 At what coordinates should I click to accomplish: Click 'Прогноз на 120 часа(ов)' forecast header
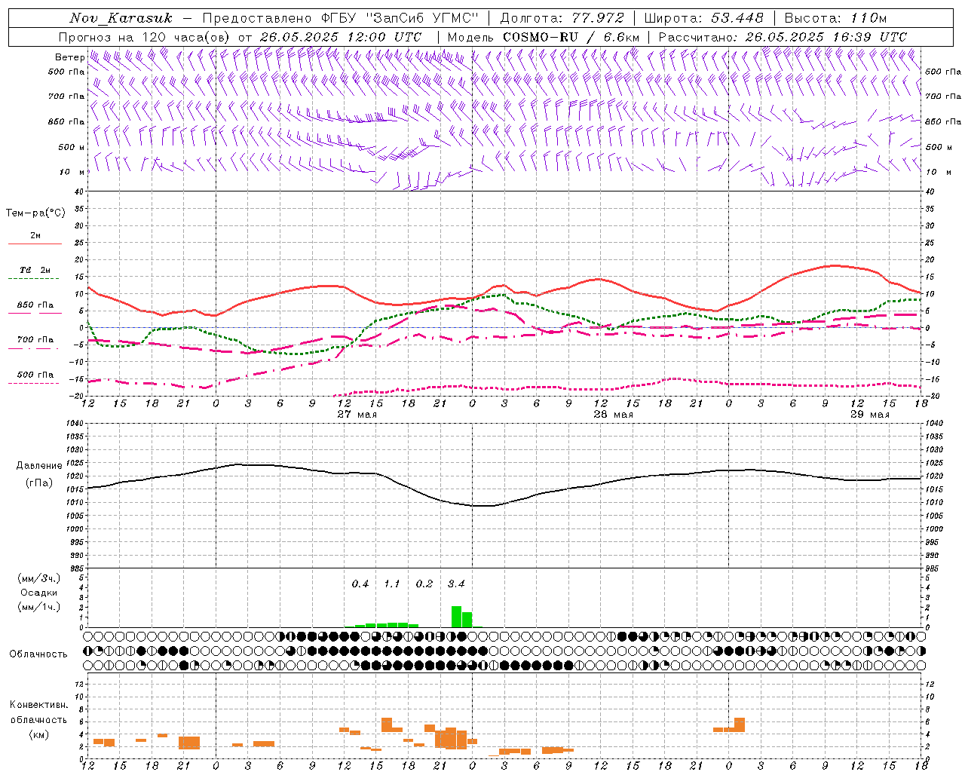point(145,37)
